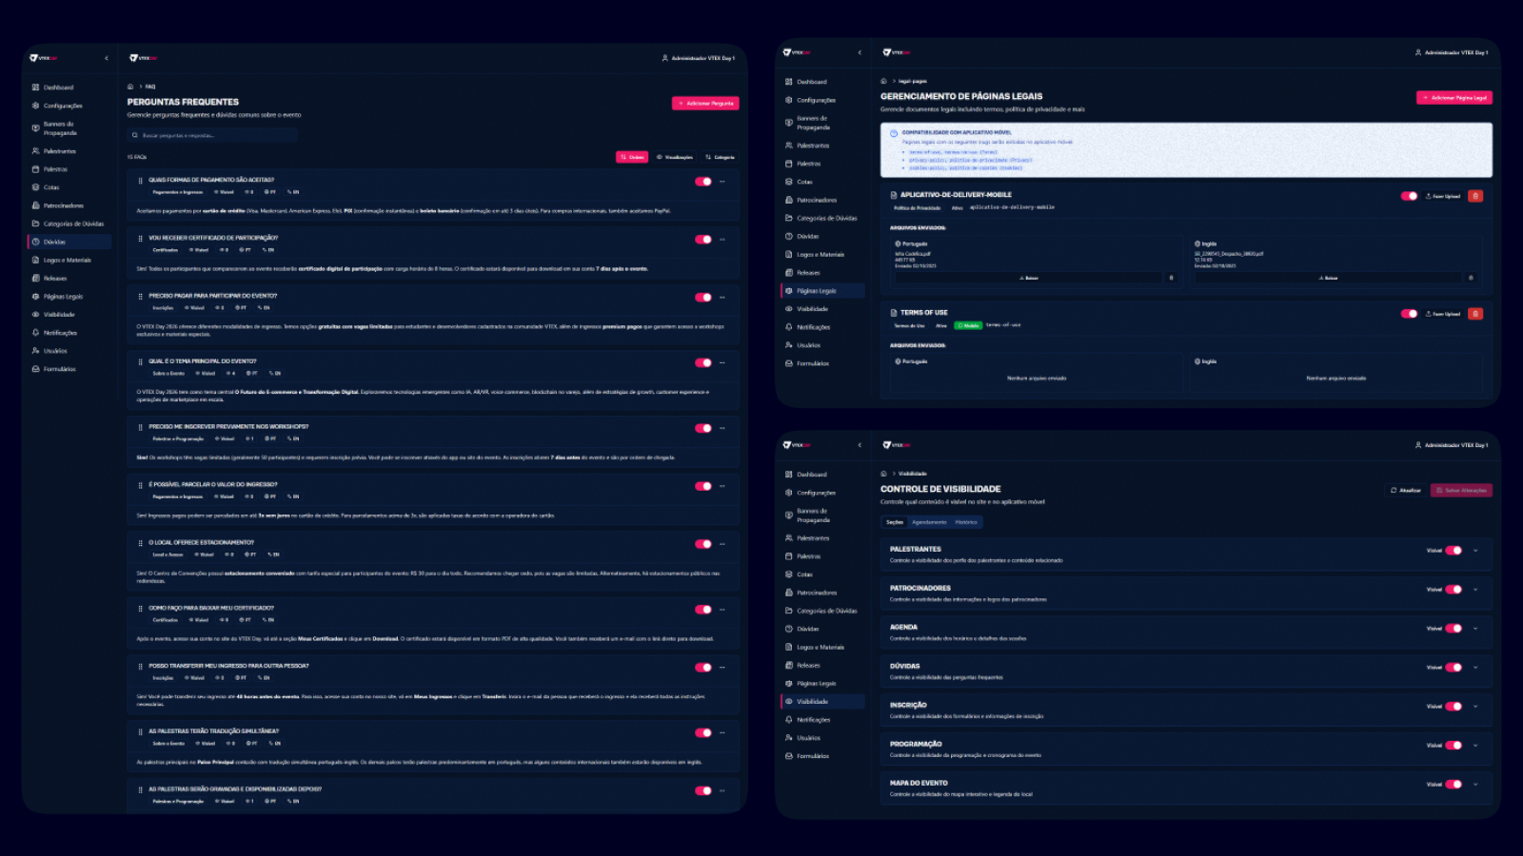The height and width of the screenshot is (856, 1523).
Task: Click the user icon next to Administrador in FAQ page
Action: [665, 58]
